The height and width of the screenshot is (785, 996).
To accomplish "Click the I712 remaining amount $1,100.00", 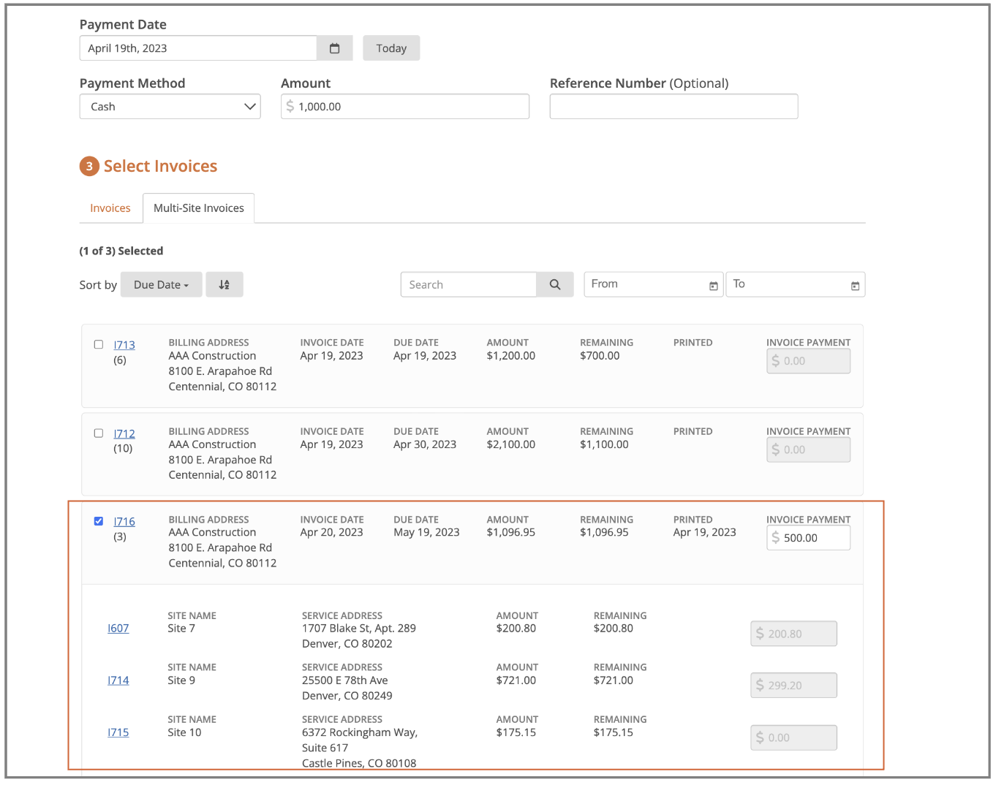I will (604, 444).
